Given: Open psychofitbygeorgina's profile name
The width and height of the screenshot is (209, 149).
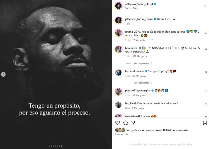Looking at the screenshot, I should [138, 91].
